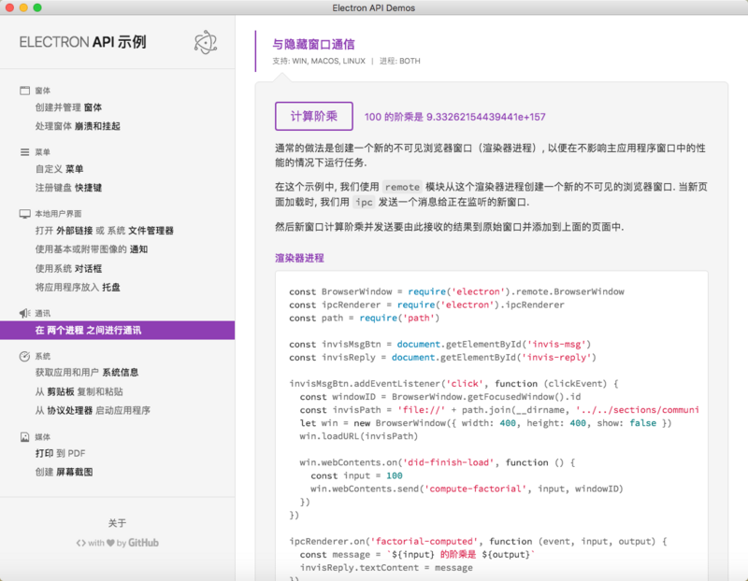Click the 通讯 megaphone section icon
This screenshot has height=581, width=748.
pos(25,313)
